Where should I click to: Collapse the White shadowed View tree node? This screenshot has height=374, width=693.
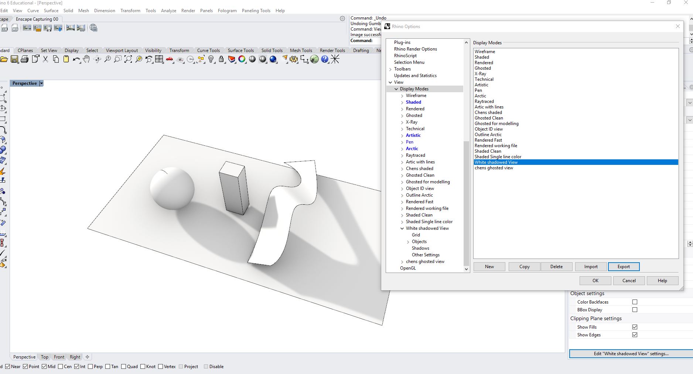point(402,229)
